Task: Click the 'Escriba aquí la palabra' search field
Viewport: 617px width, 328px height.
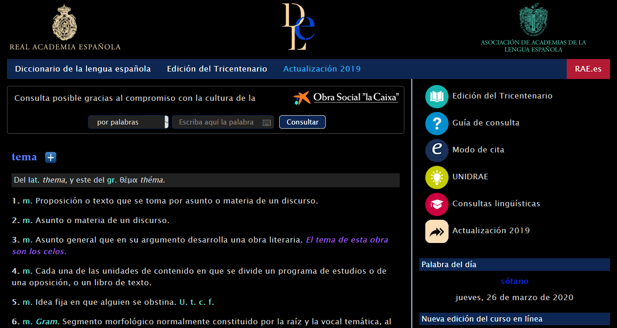Action: 223,122
